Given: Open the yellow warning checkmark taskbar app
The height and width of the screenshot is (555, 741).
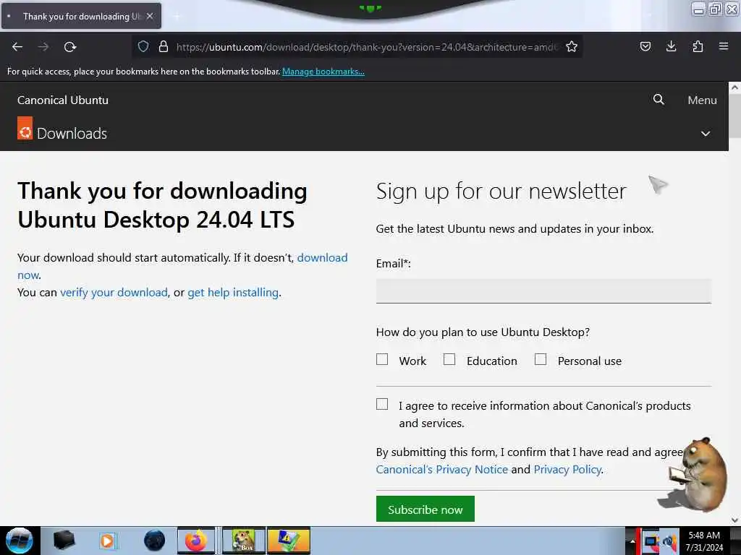Looking at the screenshot, I should click(x=289, y=541).
